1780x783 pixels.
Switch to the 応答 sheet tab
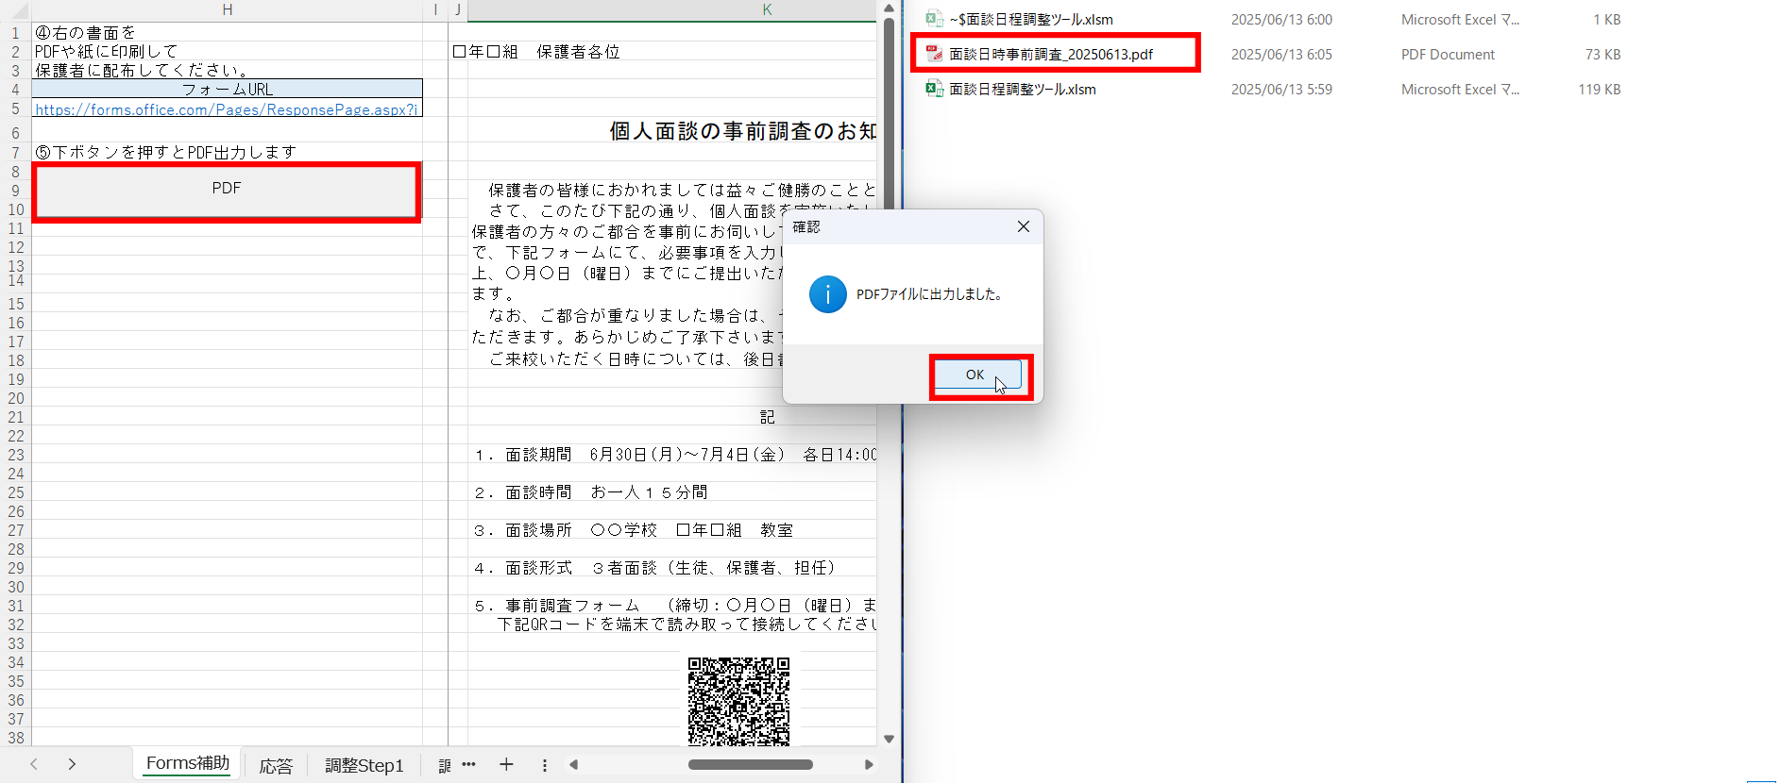tap(276, 765)
